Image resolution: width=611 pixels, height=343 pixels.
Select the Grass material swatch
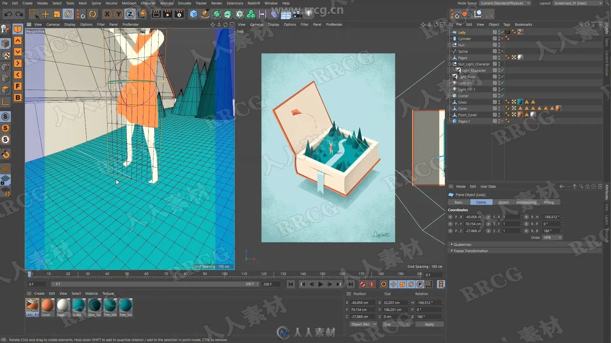coord(79,305)
